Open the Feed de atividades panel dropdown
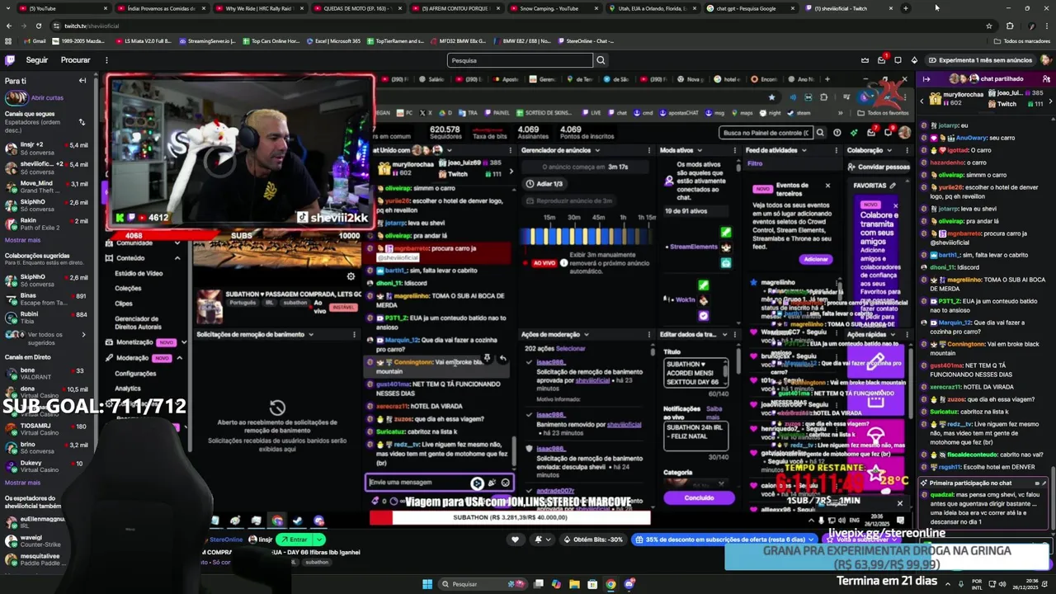The image size is (1056, 594). pos(804,150)
